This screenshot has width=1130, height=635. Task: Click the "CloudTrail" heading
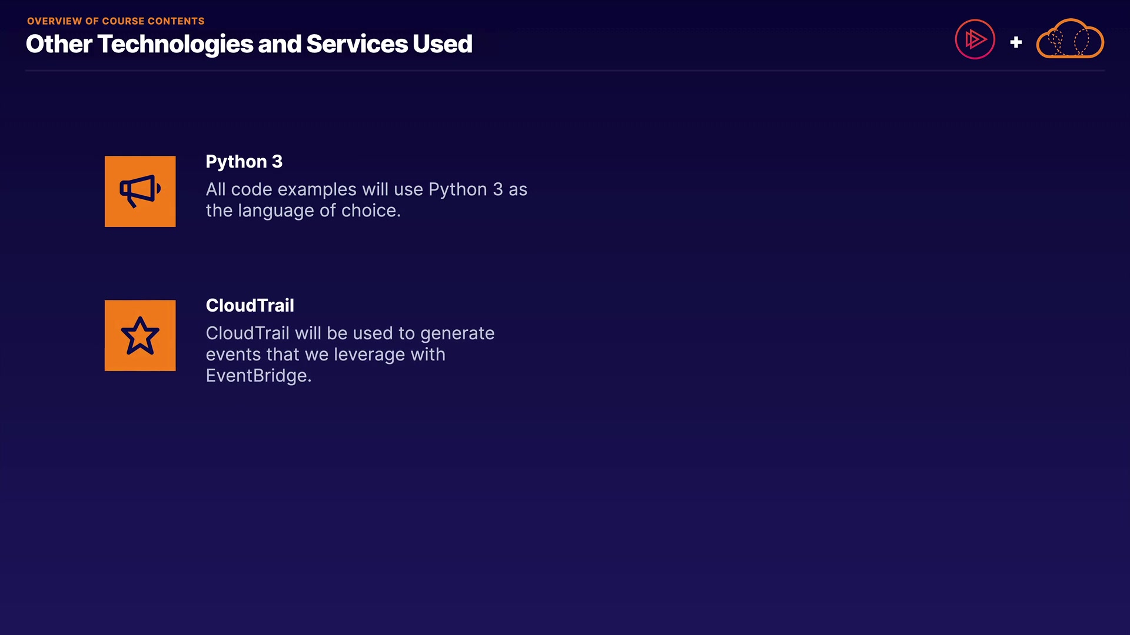click(250, 306)
